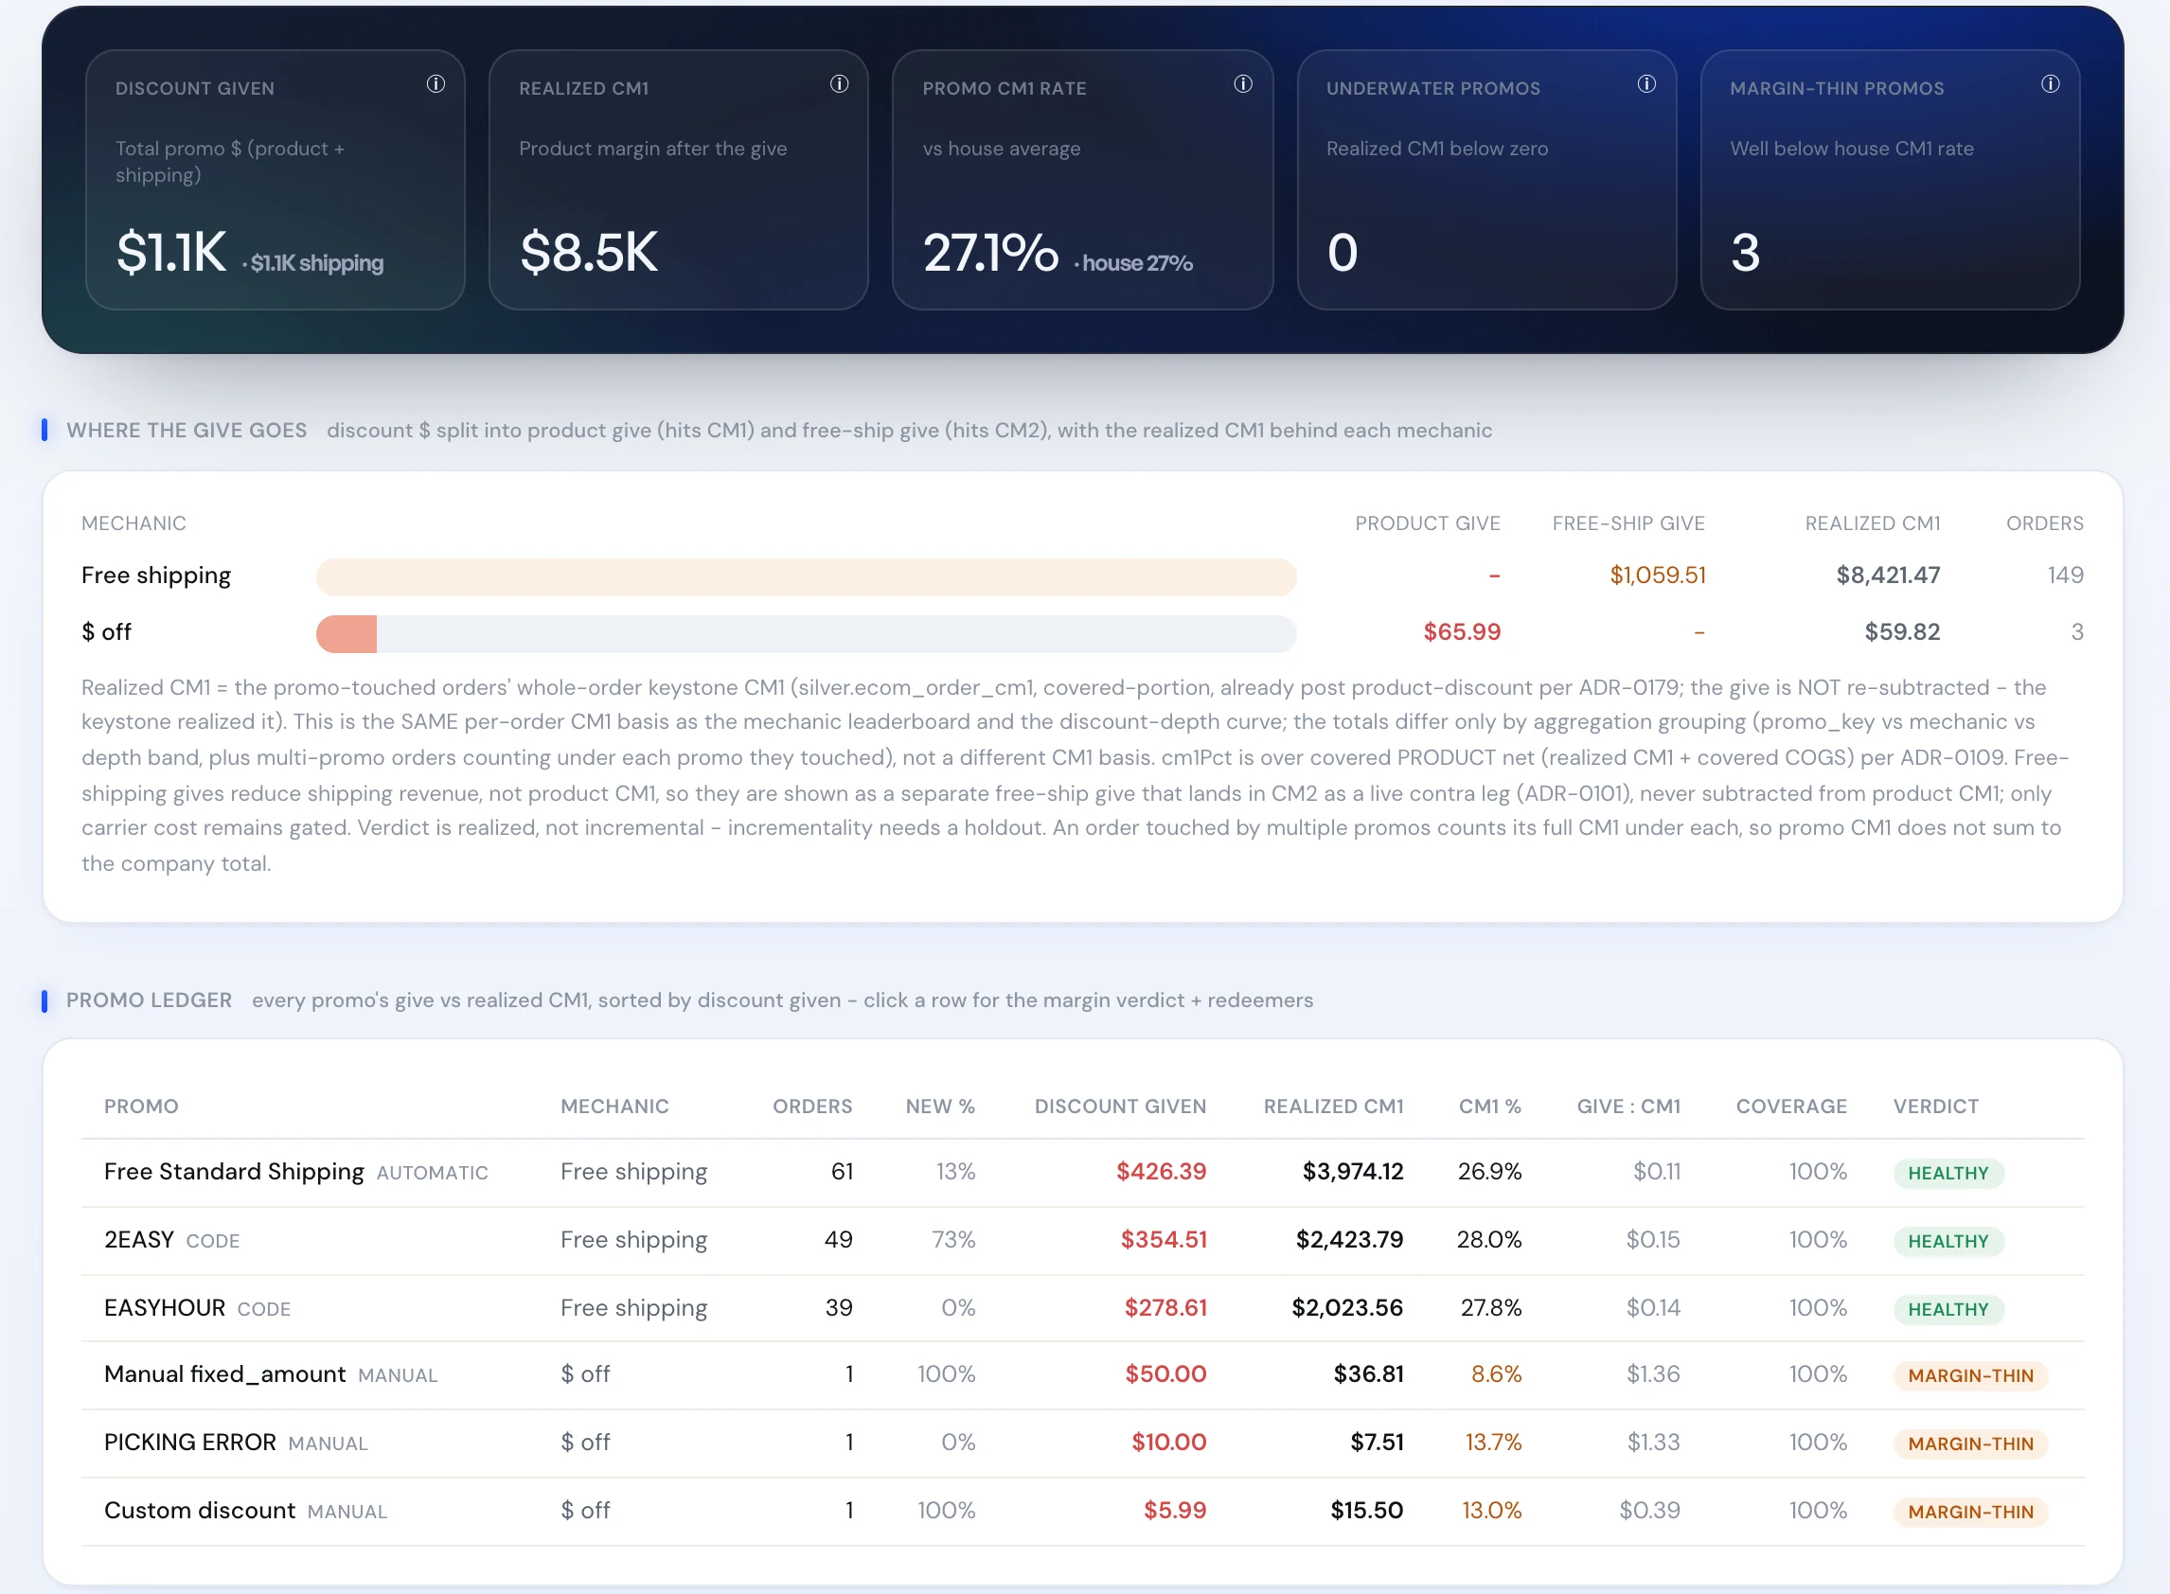Open the Free Standard Shipping promo row
Screen dimensions: 2170x1594
tap(1082, 1173)
